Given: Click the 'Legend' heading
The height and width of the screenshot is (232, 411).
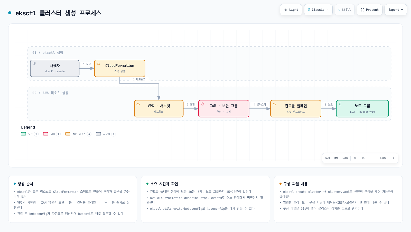Looking at the screenshot, I should click(x=28, y=127).
